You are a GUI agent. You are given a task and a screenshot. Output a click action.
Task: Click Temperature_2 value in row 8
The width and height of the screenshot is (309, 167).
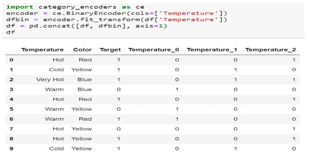pyautogui.click(x=294, y=139)
